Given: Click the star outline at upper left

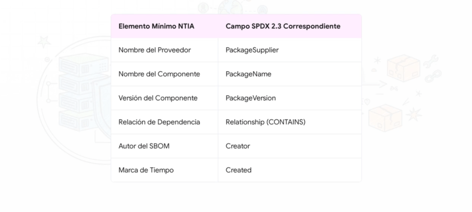Looking at the screenshot, I should pos(44,42).
